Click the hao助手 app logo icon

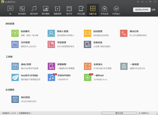click(3, 2)
